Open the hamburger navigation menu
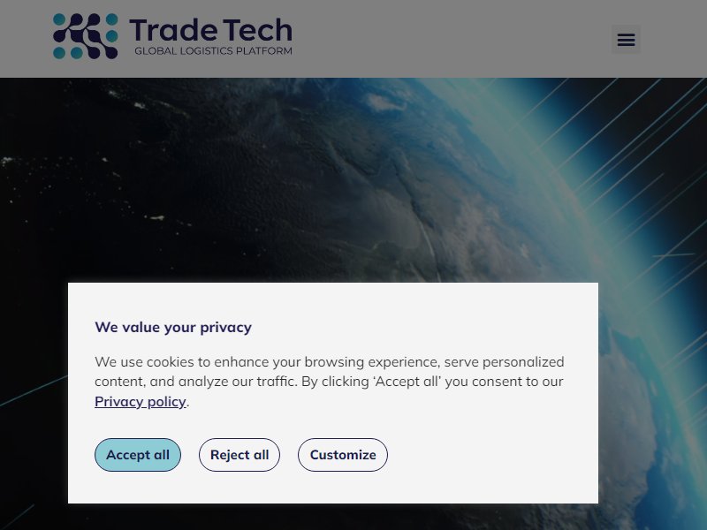This screenshot has width=707, height=530. [626, 39]
